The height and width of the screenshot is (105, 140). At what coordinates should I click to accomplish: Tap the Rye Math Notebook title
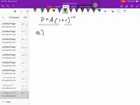tap(70, 3)
